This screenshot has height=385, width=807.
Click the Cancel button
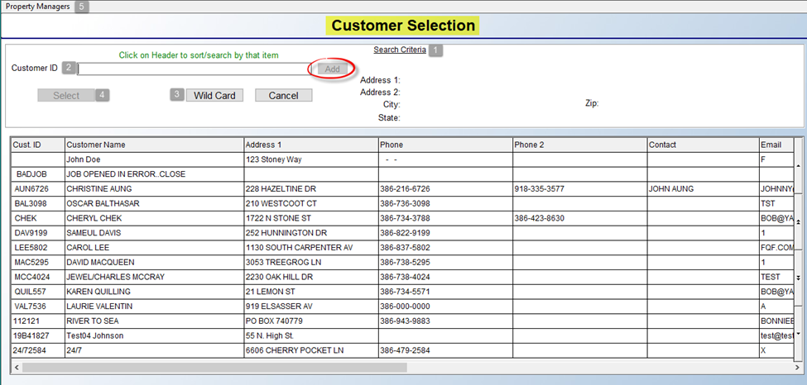click(283, 95)
